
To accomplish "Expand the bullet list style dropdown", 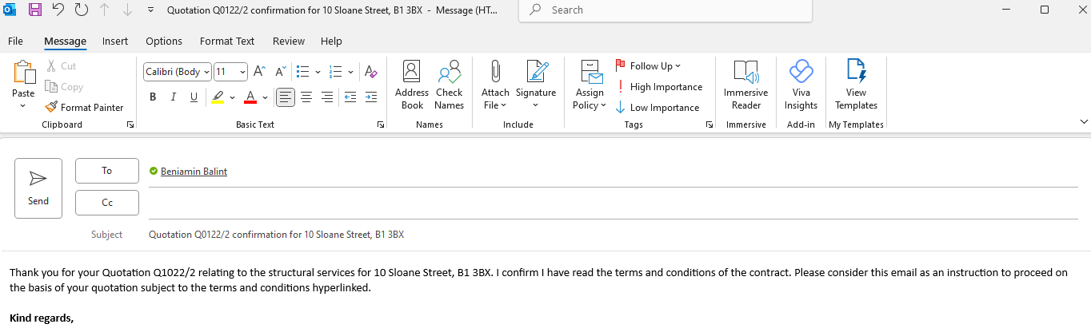I will click(318, 72).
